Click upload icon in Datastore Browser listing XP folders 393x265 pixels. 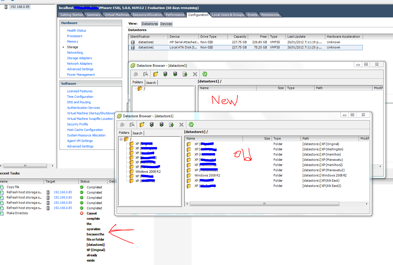152,125
